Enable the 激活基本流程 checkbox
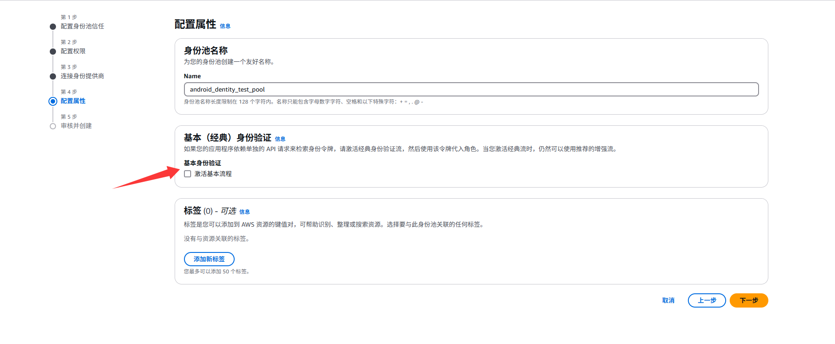 coord(188,174)
